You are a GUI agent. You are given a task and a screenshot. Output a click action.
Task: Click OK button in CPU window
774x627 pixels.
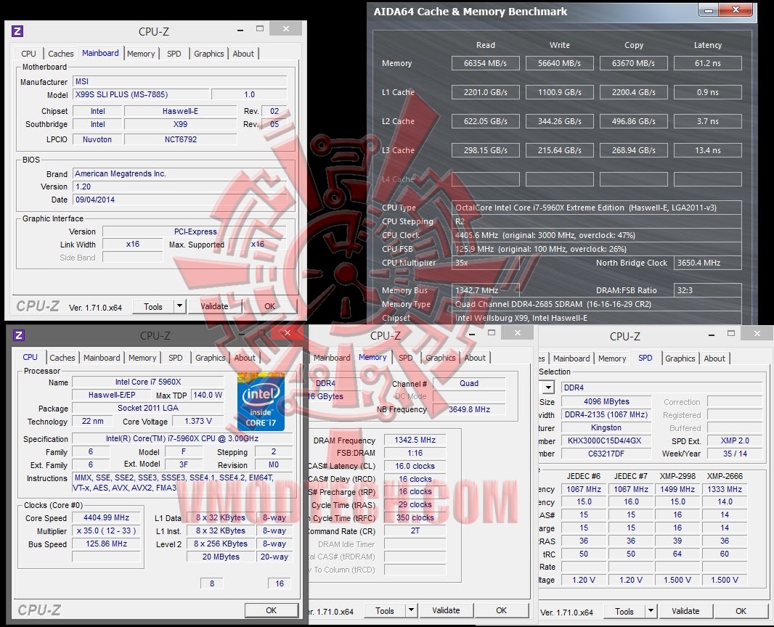[x=272, y=610]
